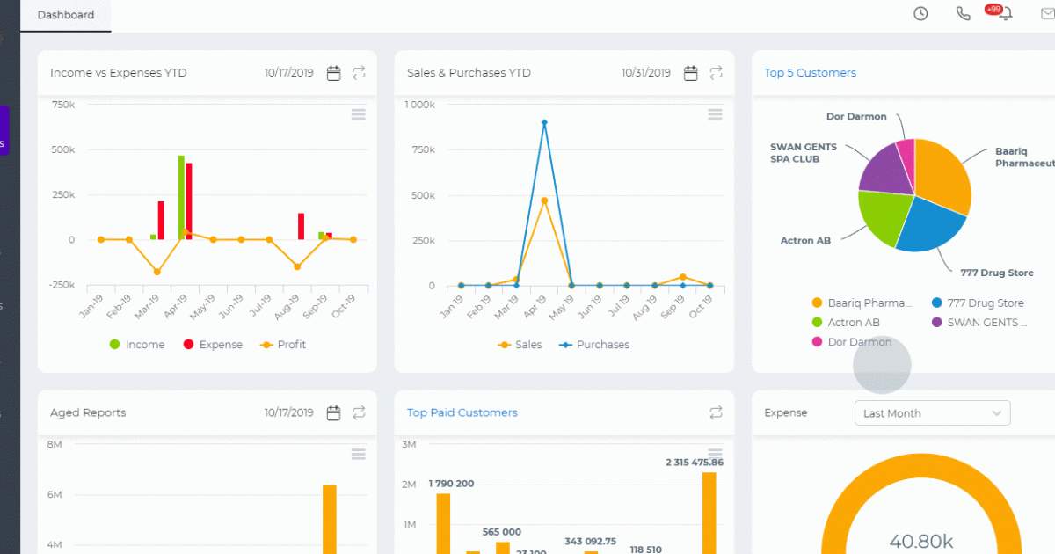Click the purple active item in left sidebar
The height and width of the screenshot is (554, 1055).
tap(4, 131)
